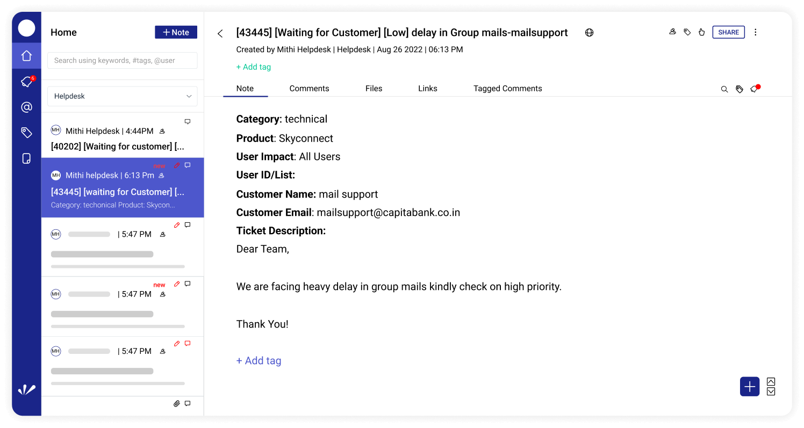Open the Tagged Comments tab

click(x=507, y=88)
